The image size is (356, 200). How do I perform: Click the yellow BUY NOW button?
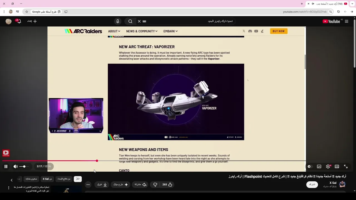tap(279, 31)
